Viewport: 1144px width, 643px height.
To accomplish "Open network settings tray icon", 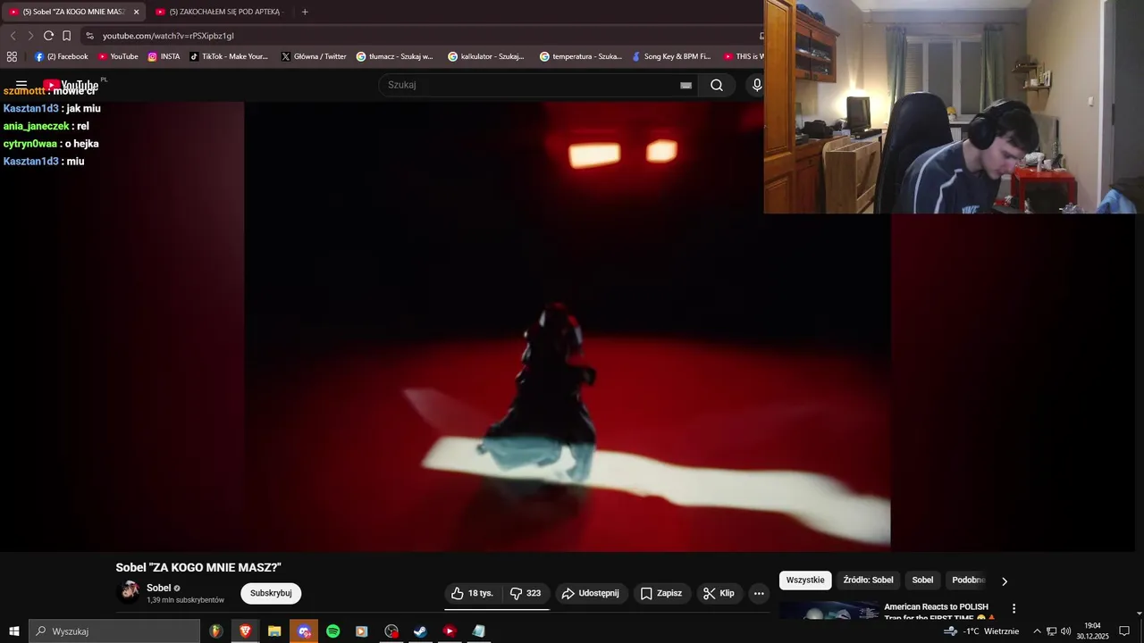I will pos(1051,631).
